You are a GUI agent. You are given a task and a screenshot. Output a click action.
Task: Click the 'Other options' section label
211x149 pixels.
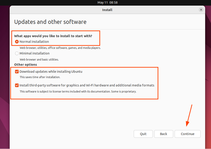click(x=25, y=64)
